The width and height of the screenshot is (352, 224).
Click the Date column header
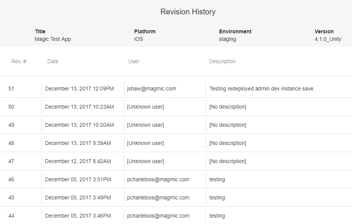pyautogui.click(x=53, y=61)
